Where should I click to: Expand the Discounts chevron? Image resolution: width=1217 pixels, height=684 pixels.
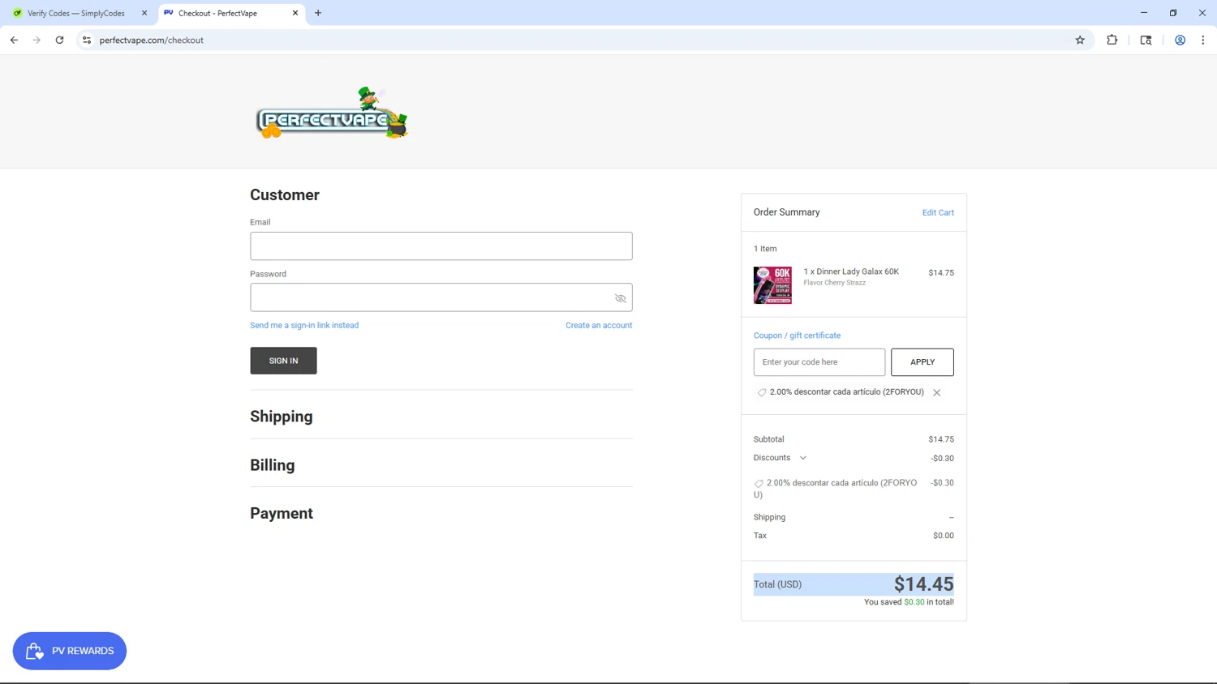[803, 458]
